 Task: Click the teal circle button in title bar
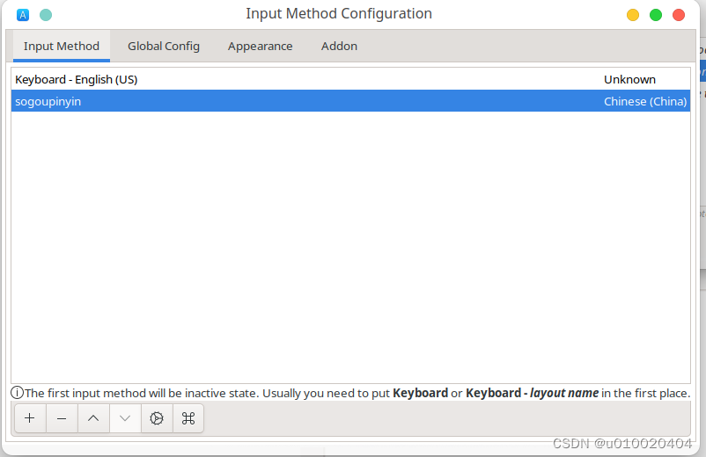pos(46,15)
